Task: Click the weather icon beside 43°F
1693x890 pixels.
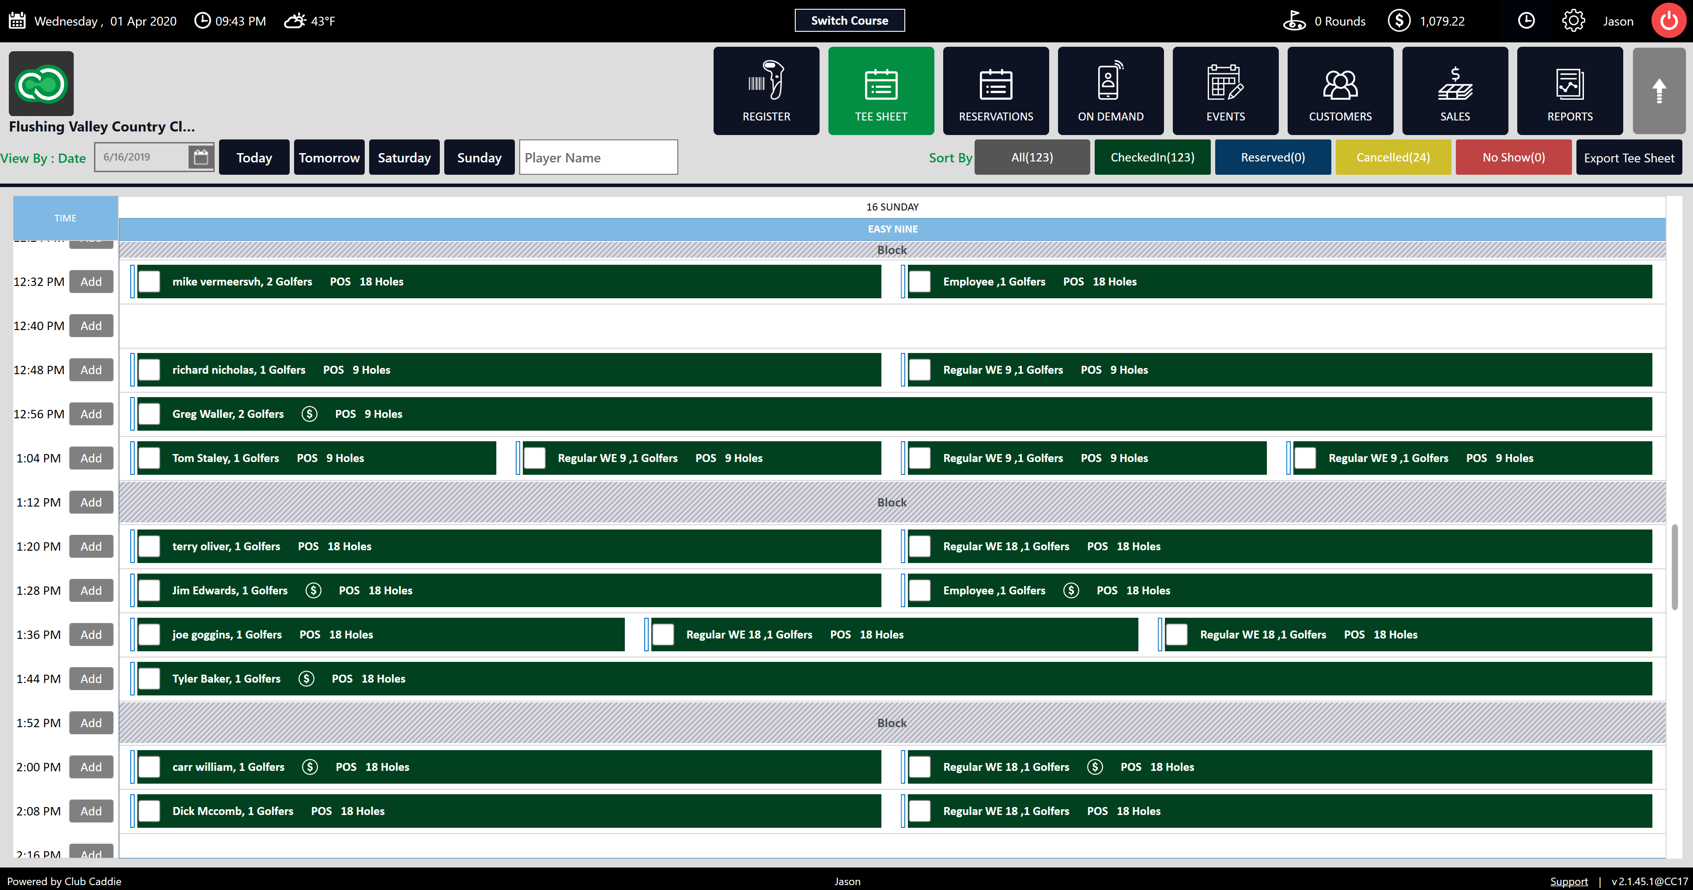Action: click(x=295, y=20)
